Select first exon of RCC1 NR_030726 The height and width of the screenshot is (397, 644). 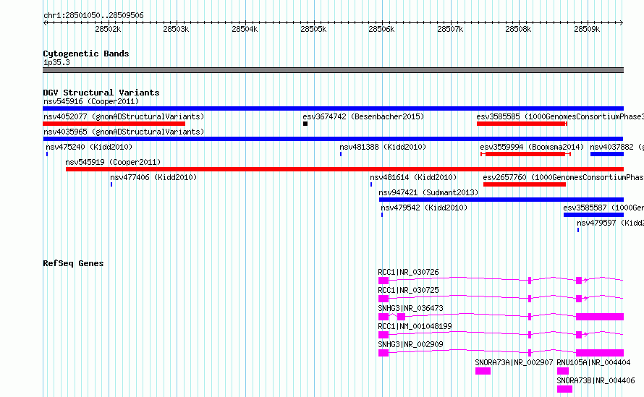[384, 281]
